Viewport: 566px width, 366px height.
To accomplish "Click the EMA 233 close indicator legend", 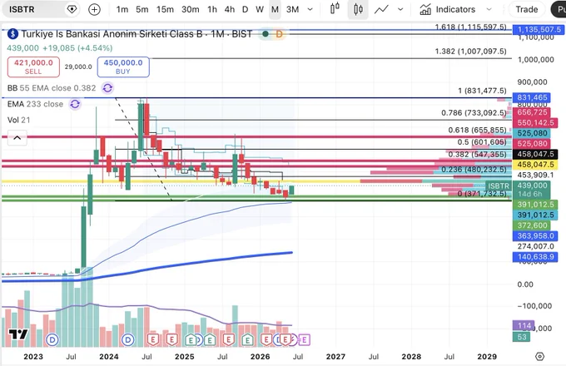I will pos(35,104).
